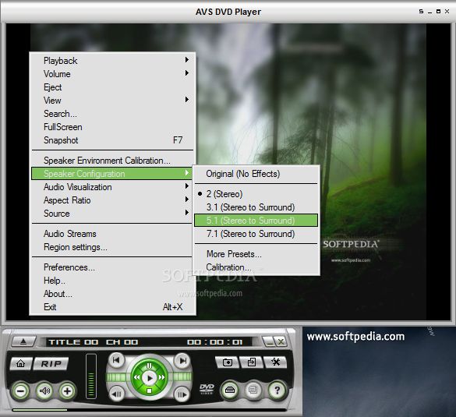Click the Home button on player panel
Image resolution: width=456 pixels, height=417 pixels.
click(x=20, y=363)
